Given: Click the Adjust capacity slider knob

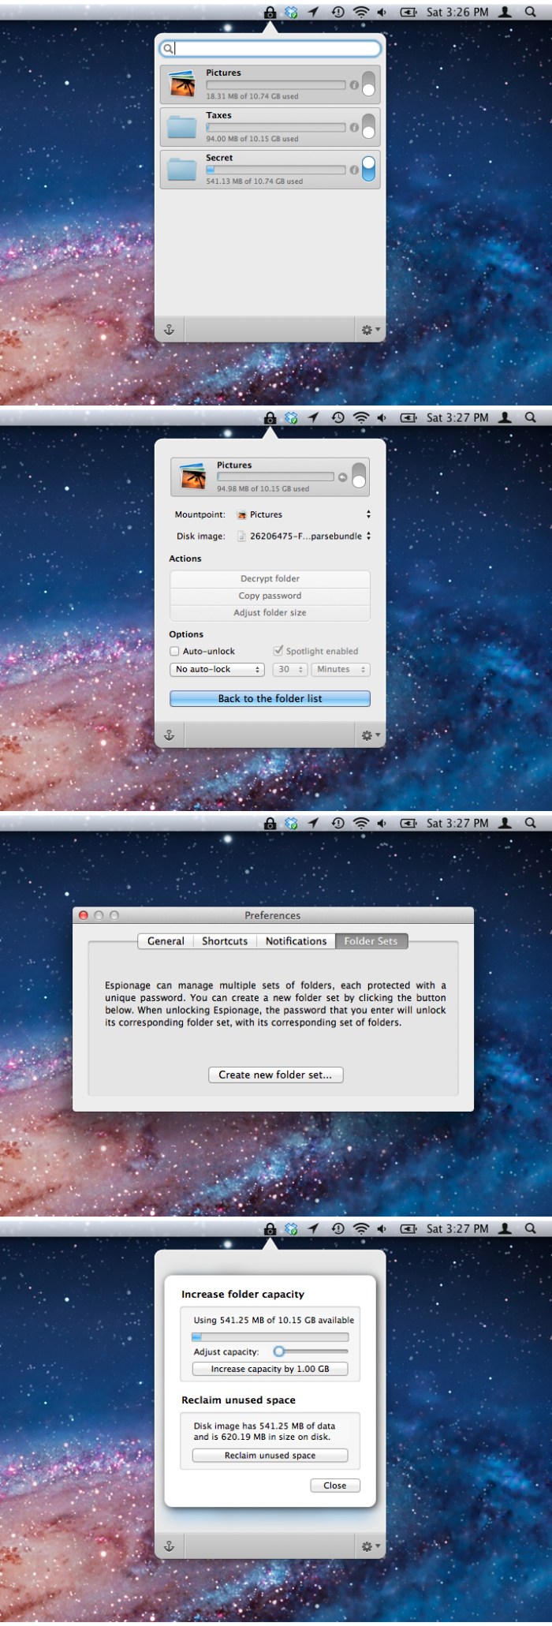Looking at the screenshot, I should [278, 1351].
